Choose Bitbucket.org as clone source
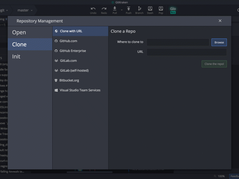The width and height of the screenshot is (239, 179). (80, 80)
